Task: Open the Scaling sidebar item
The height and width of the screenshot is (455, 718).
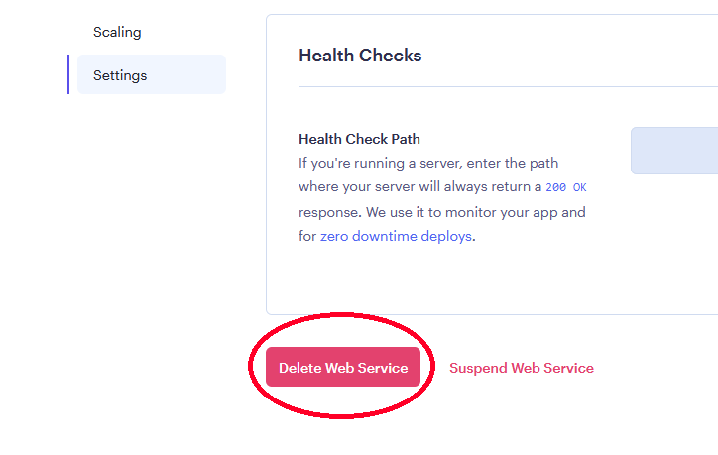Action: coord(117,32)
